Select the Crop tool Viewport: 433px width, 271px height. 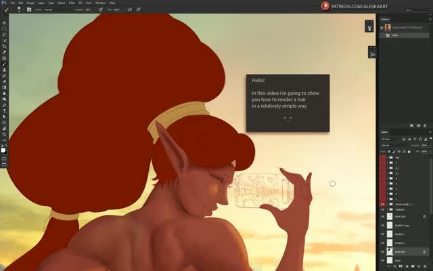(4, 46)
